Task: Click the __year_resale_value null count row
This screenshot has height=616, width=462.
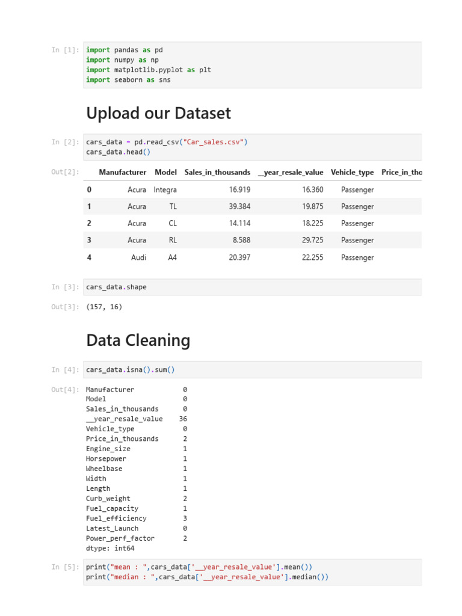Action: coord(137,419)
